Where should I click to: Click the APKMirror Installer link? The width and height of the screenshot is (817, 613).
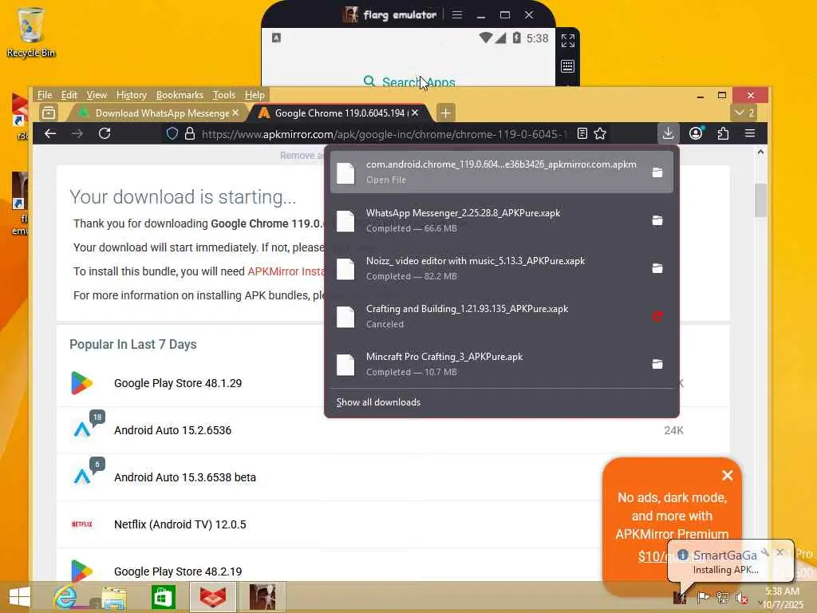pyautogui.click(x=286, y=271)
